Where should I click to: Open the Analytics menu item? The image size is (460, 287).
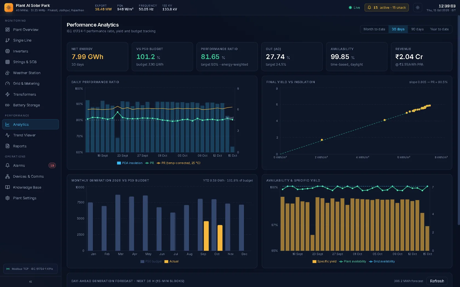tap(30, 124)
